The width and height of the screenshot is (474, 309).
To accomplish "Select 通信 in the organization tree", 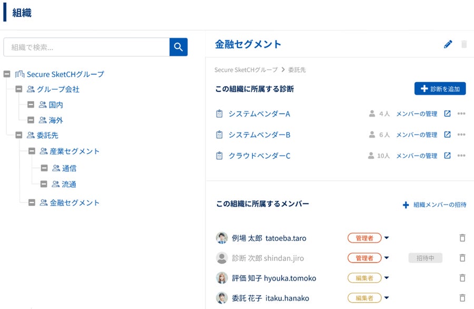I will click(x=70, y=168).
